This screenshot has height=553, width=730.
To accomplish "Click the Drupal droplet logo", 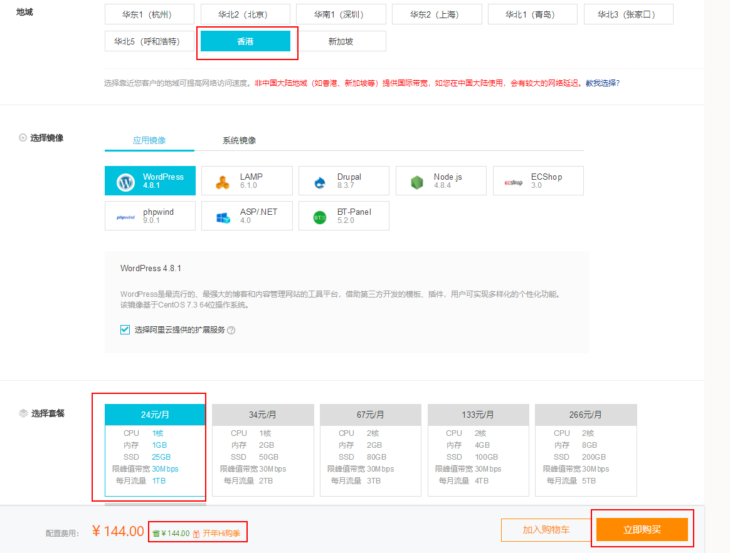I will 320,182.
